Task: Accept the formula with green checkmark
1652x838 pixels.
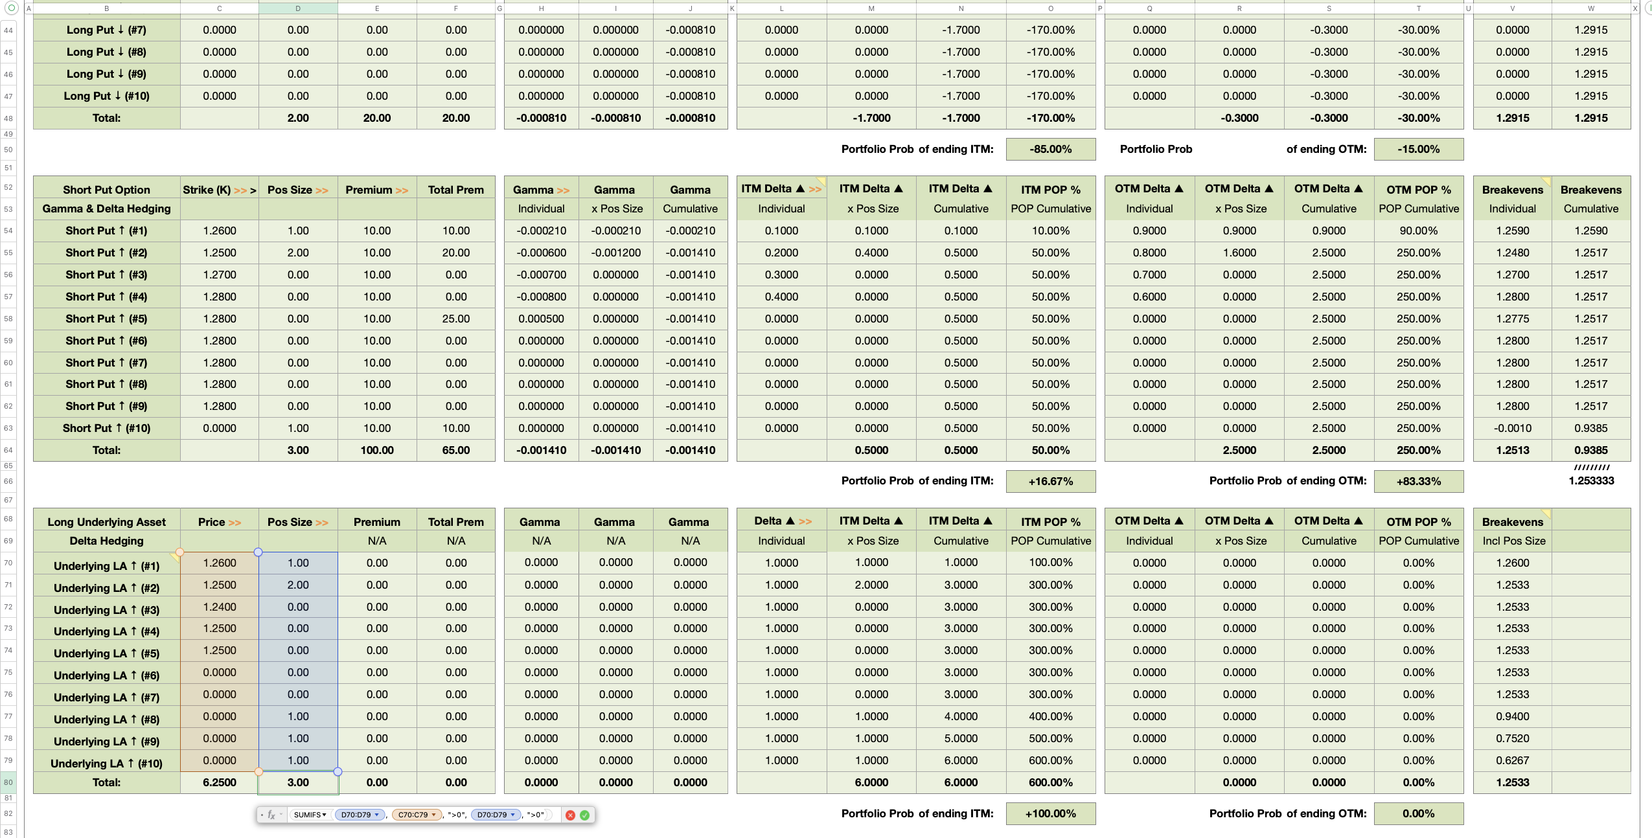Action: tap(584, 815)
